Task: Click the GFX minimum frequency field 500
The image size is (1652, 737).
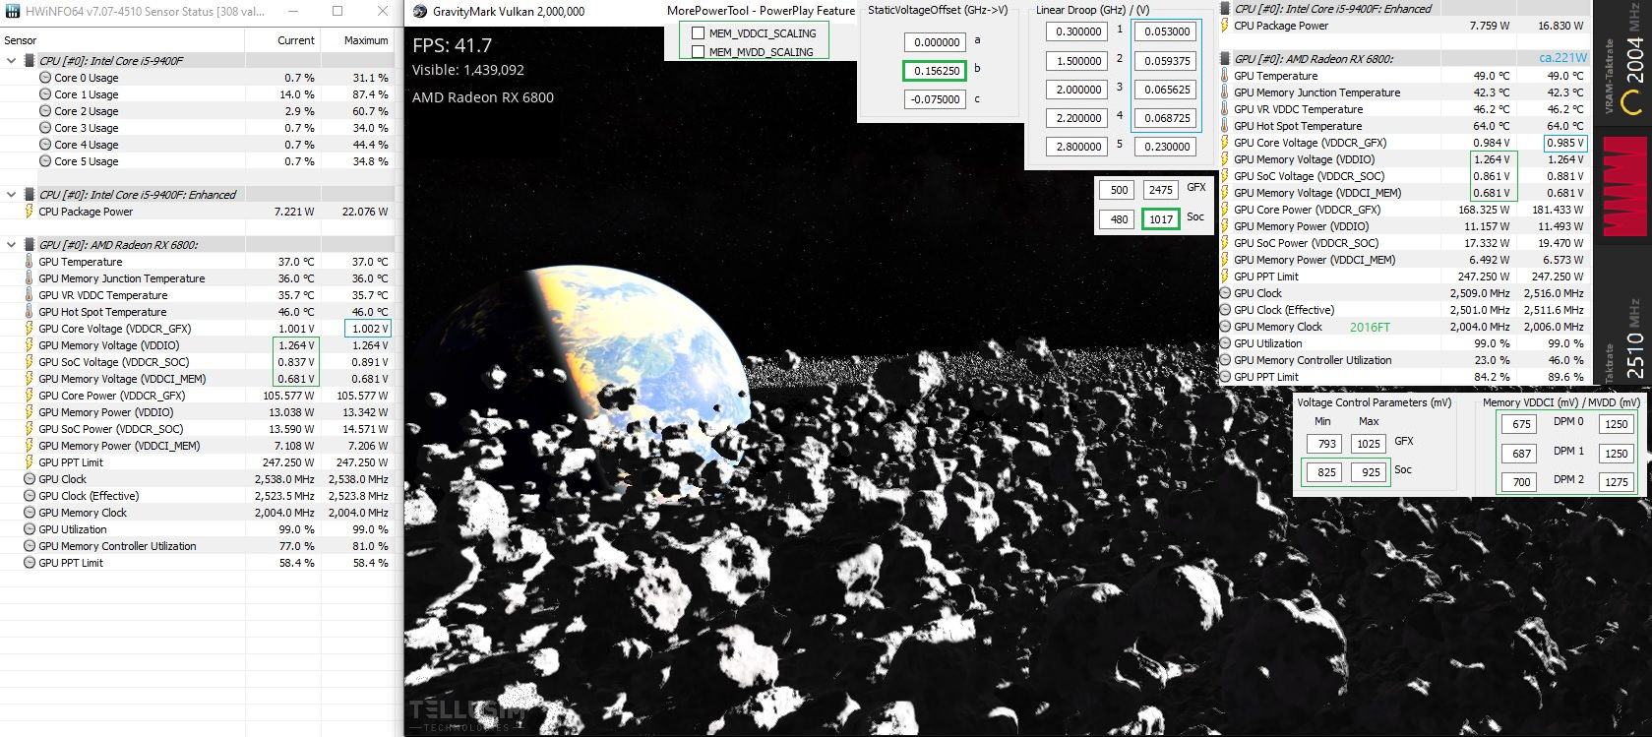Action: click(x=1119, y=191)
